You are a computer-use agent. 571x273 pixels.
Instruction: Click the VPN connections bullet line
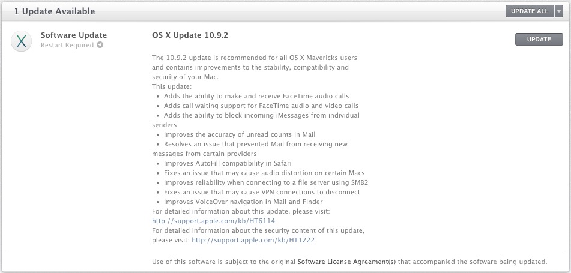click(262, 192)
